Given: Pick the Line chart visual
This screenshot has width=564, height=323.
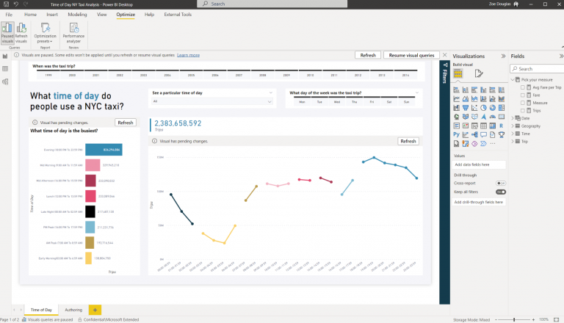Looking at the screenshot, I should [457, 98].
